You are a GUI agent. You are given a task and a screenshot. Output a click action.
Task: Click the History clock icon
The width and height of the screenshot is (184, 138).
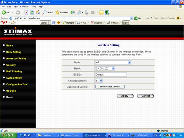(x=73, y=12)
